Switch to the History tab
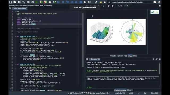The image size is (170, 95). tap(130, 90)
